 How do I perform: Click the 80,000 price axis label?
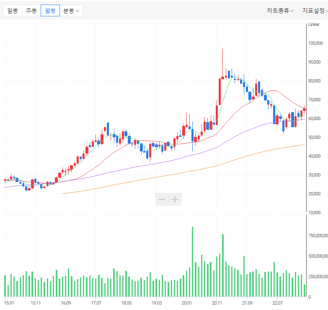coord(315,81)
